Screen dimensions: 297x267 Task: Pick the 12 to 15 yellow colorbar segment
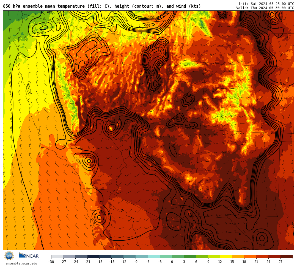click(x=226, y=256)
